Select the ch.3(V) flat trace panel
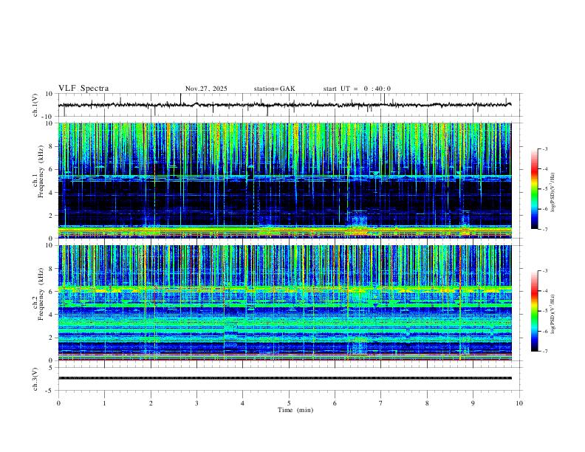 [x=289, y=379]
